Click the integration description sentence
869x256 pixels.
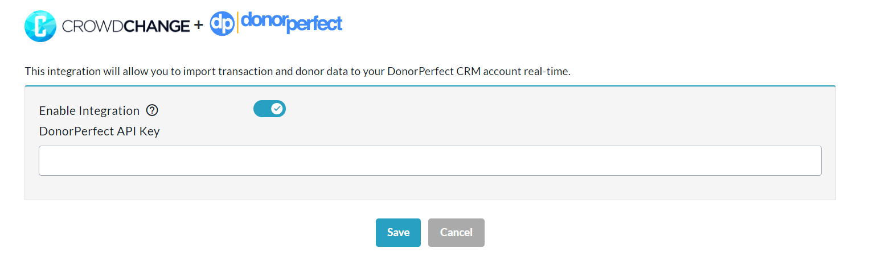tap(228, 72)
